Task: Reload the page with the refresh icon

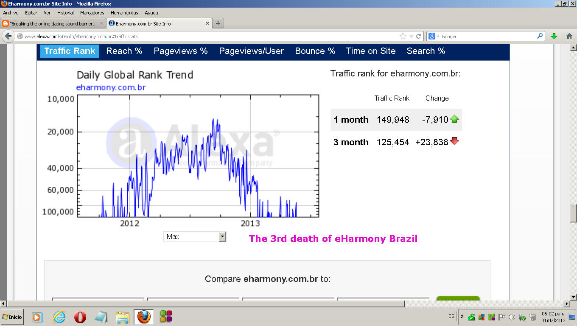Action: (418, 37)
